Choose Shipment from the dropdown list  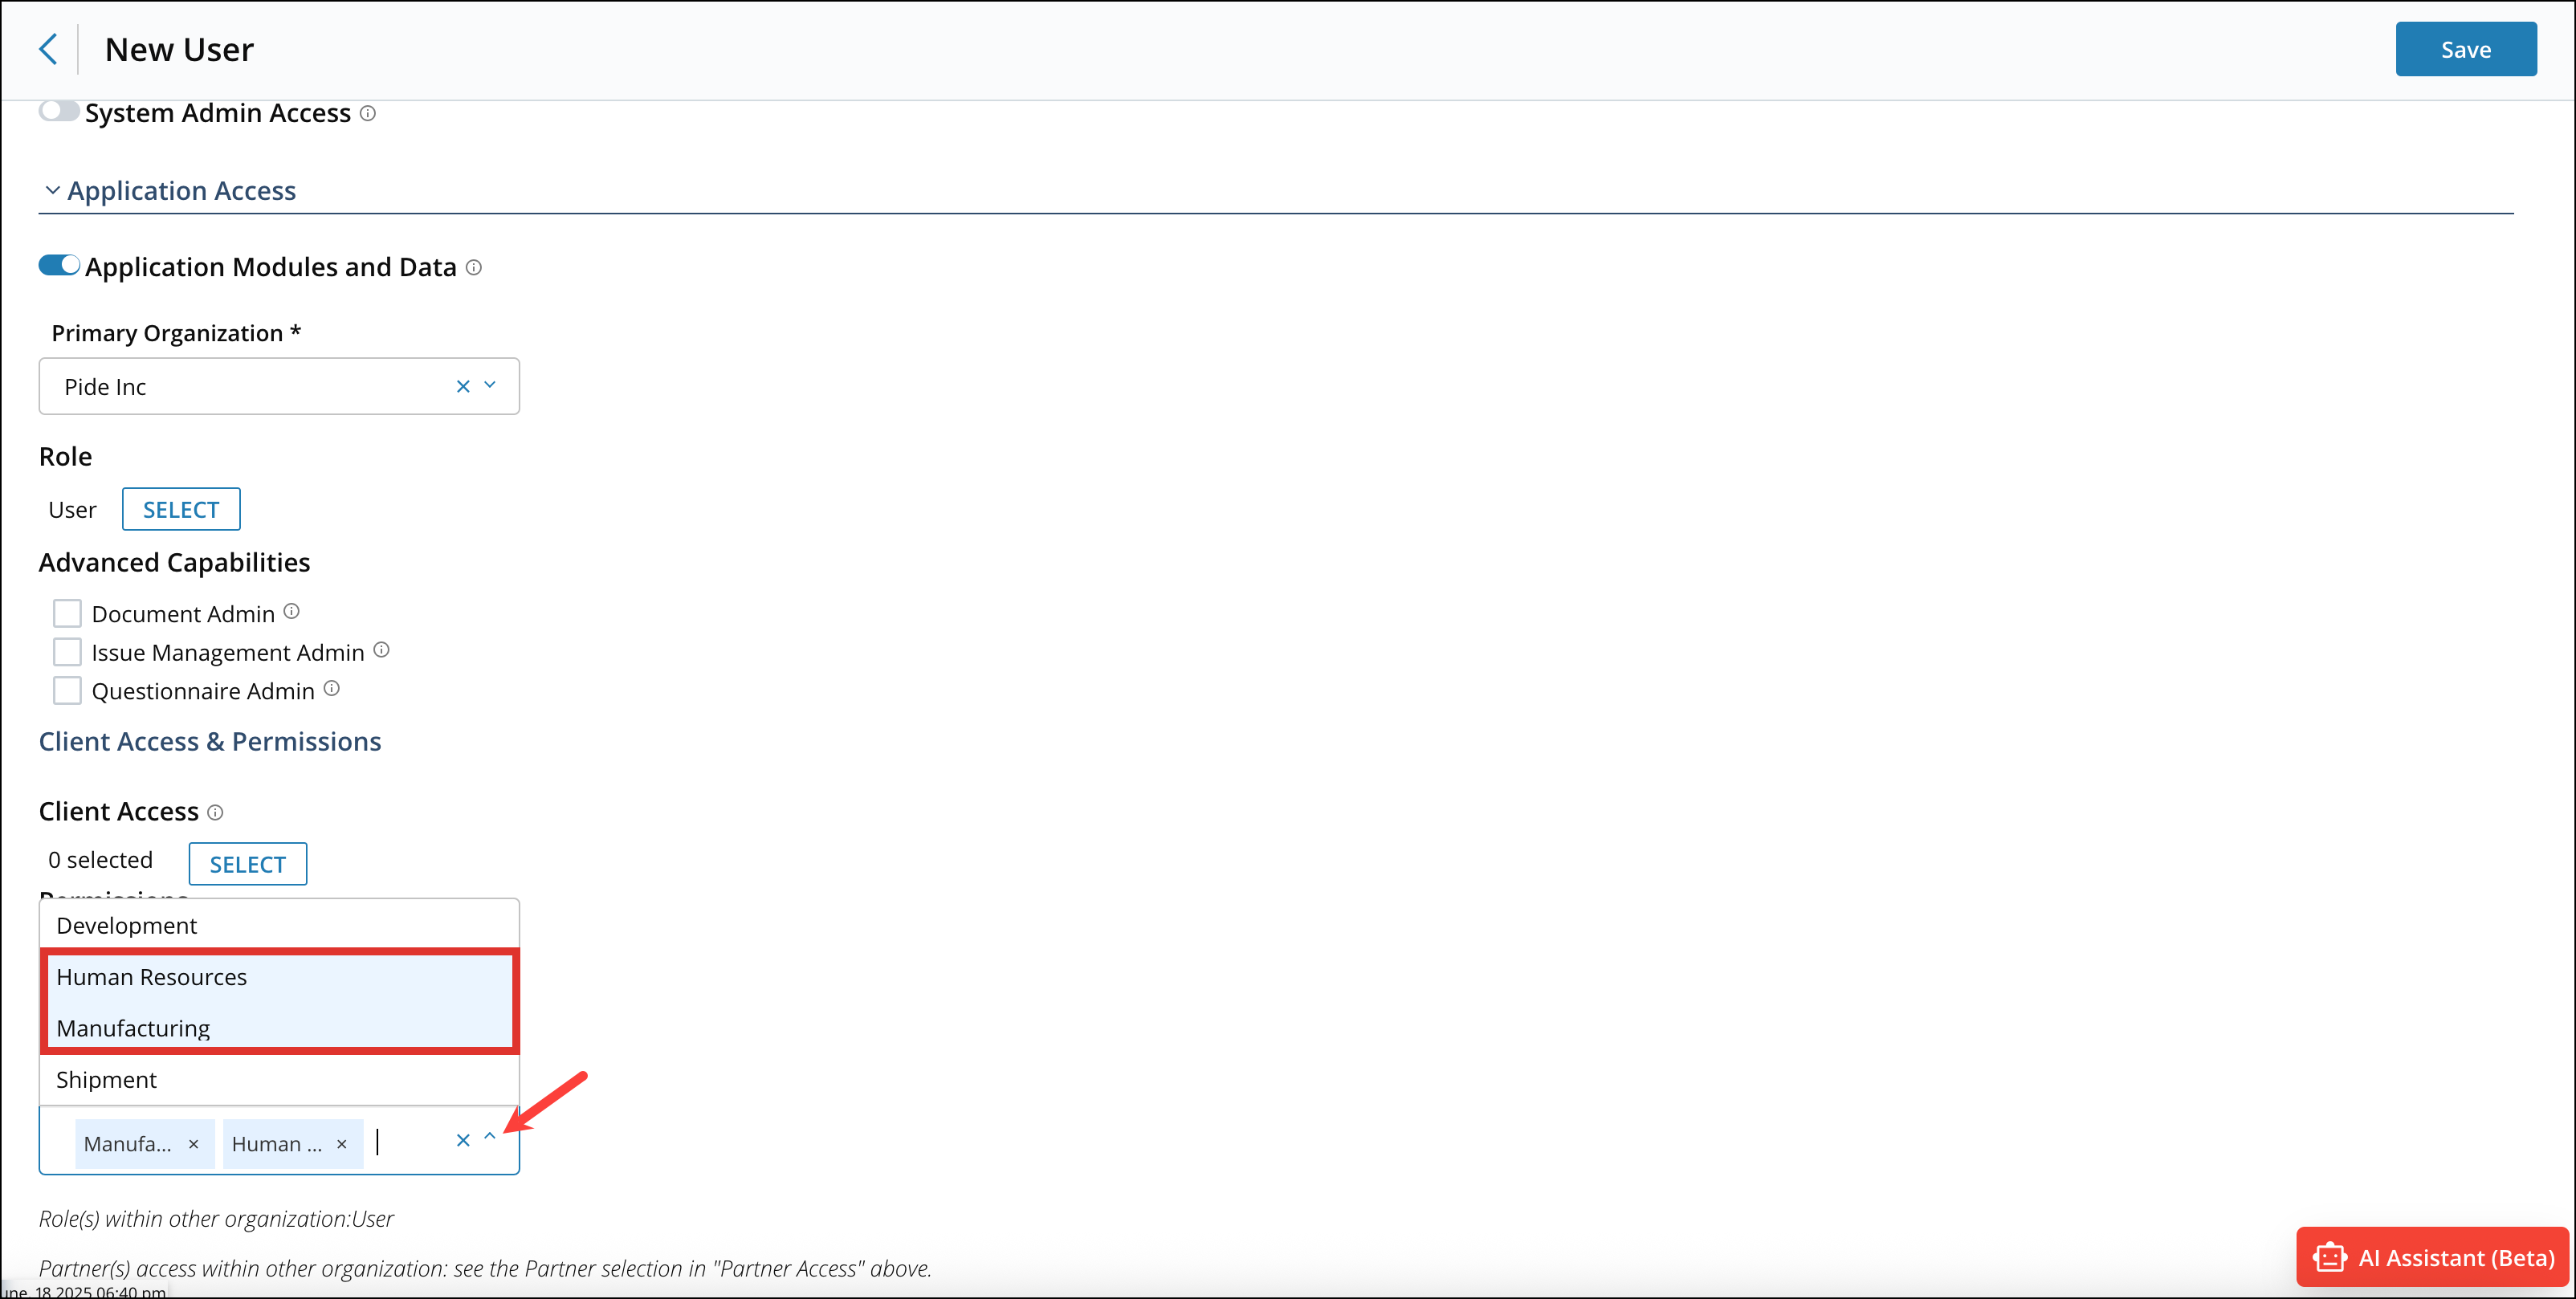pyautogui.click(x=279, y=1080)
